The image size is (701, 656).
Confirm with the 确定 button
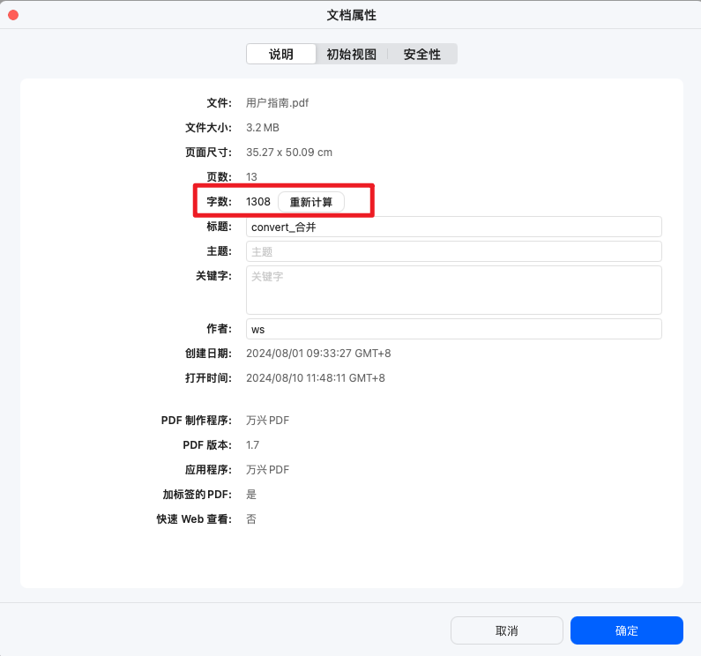coord(626,630)
